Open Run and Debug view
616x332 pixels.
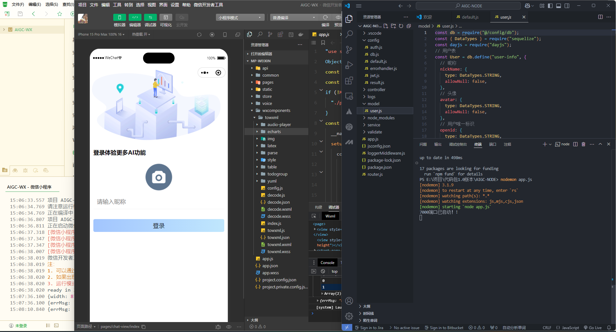(349, 65)
